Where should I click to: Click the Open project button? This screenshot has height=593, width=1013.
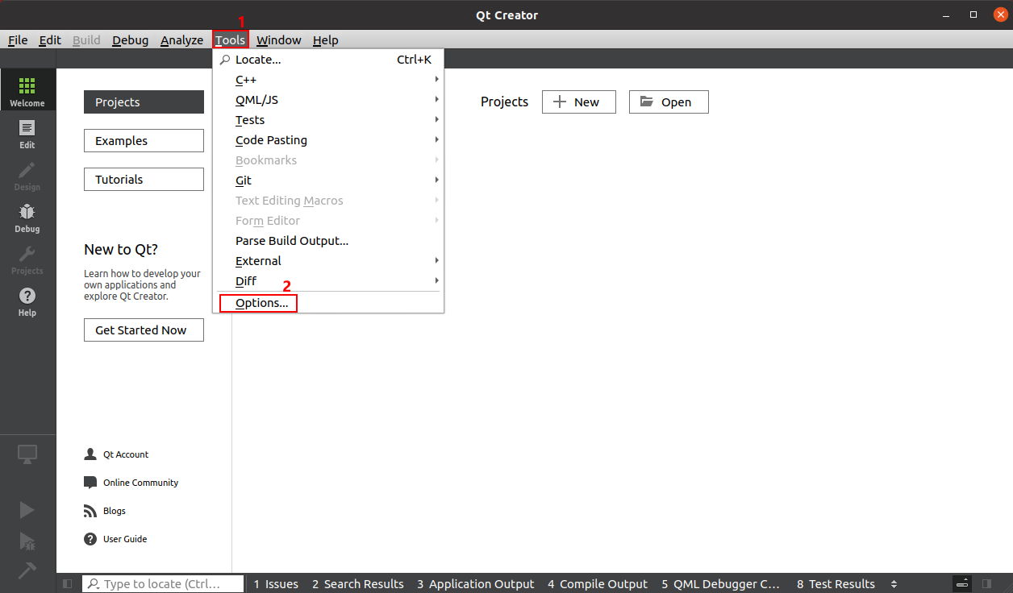click(x=669, y=102)
